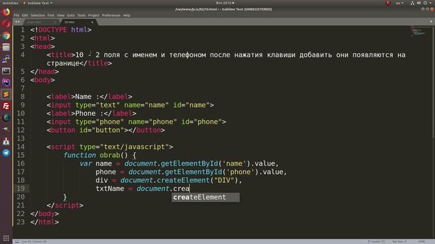Open the en keyboard layout dropdown
The image size is (435, 244).
click(x=400, y=3)
